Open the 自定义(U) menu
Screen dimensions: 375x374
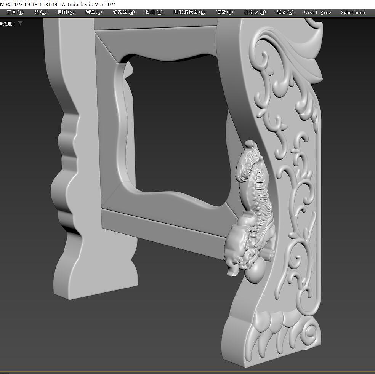(255, 12)
